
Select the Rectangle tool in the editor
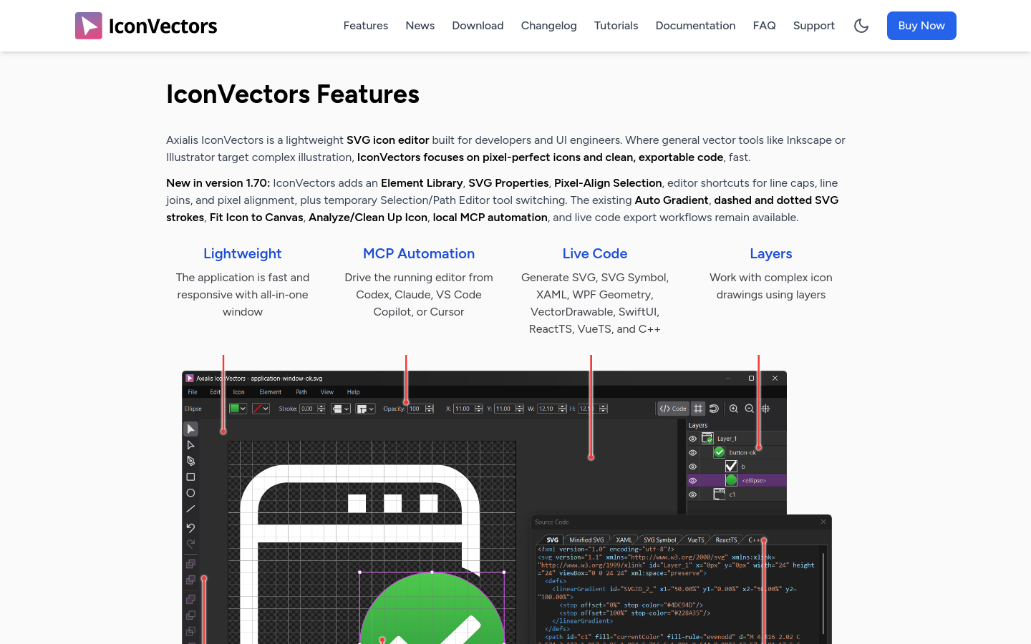click(190, 477)
